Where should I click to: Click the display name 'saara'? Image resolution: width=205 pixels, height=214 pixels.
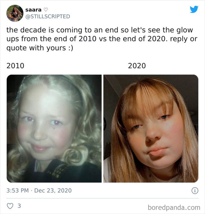[x=33, y=10]
